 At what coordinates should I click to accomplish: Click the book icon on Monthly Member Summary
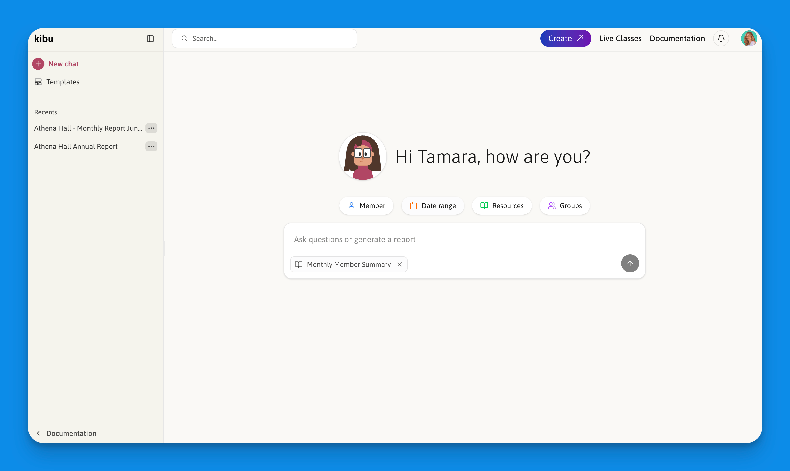pos(299,264)
